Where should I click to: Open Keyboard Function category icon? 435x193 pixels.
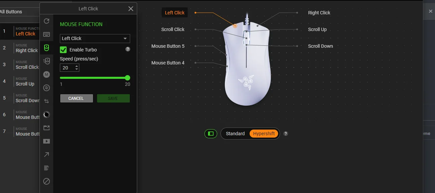tap(47, 34)
